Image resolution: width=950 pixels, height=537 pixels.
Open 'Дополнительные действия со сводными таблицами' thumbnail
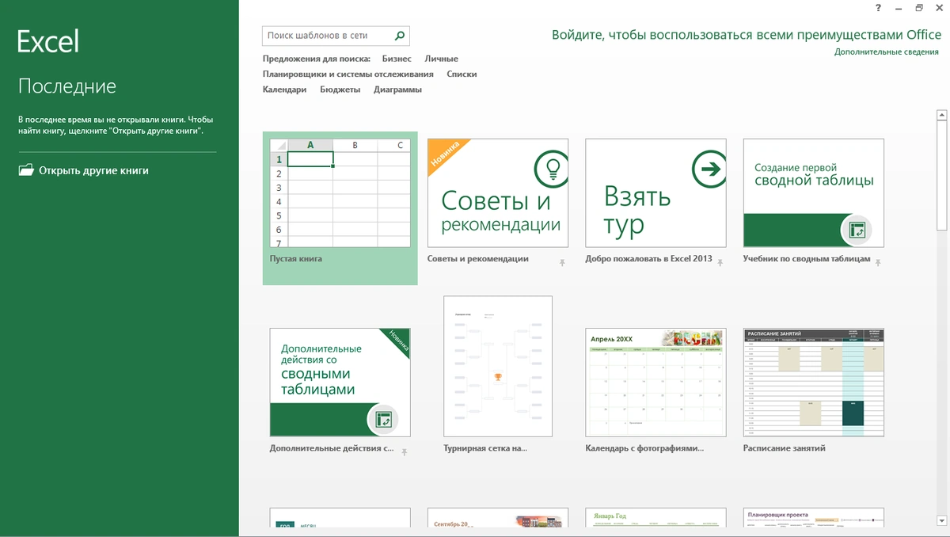pos(340,383)
